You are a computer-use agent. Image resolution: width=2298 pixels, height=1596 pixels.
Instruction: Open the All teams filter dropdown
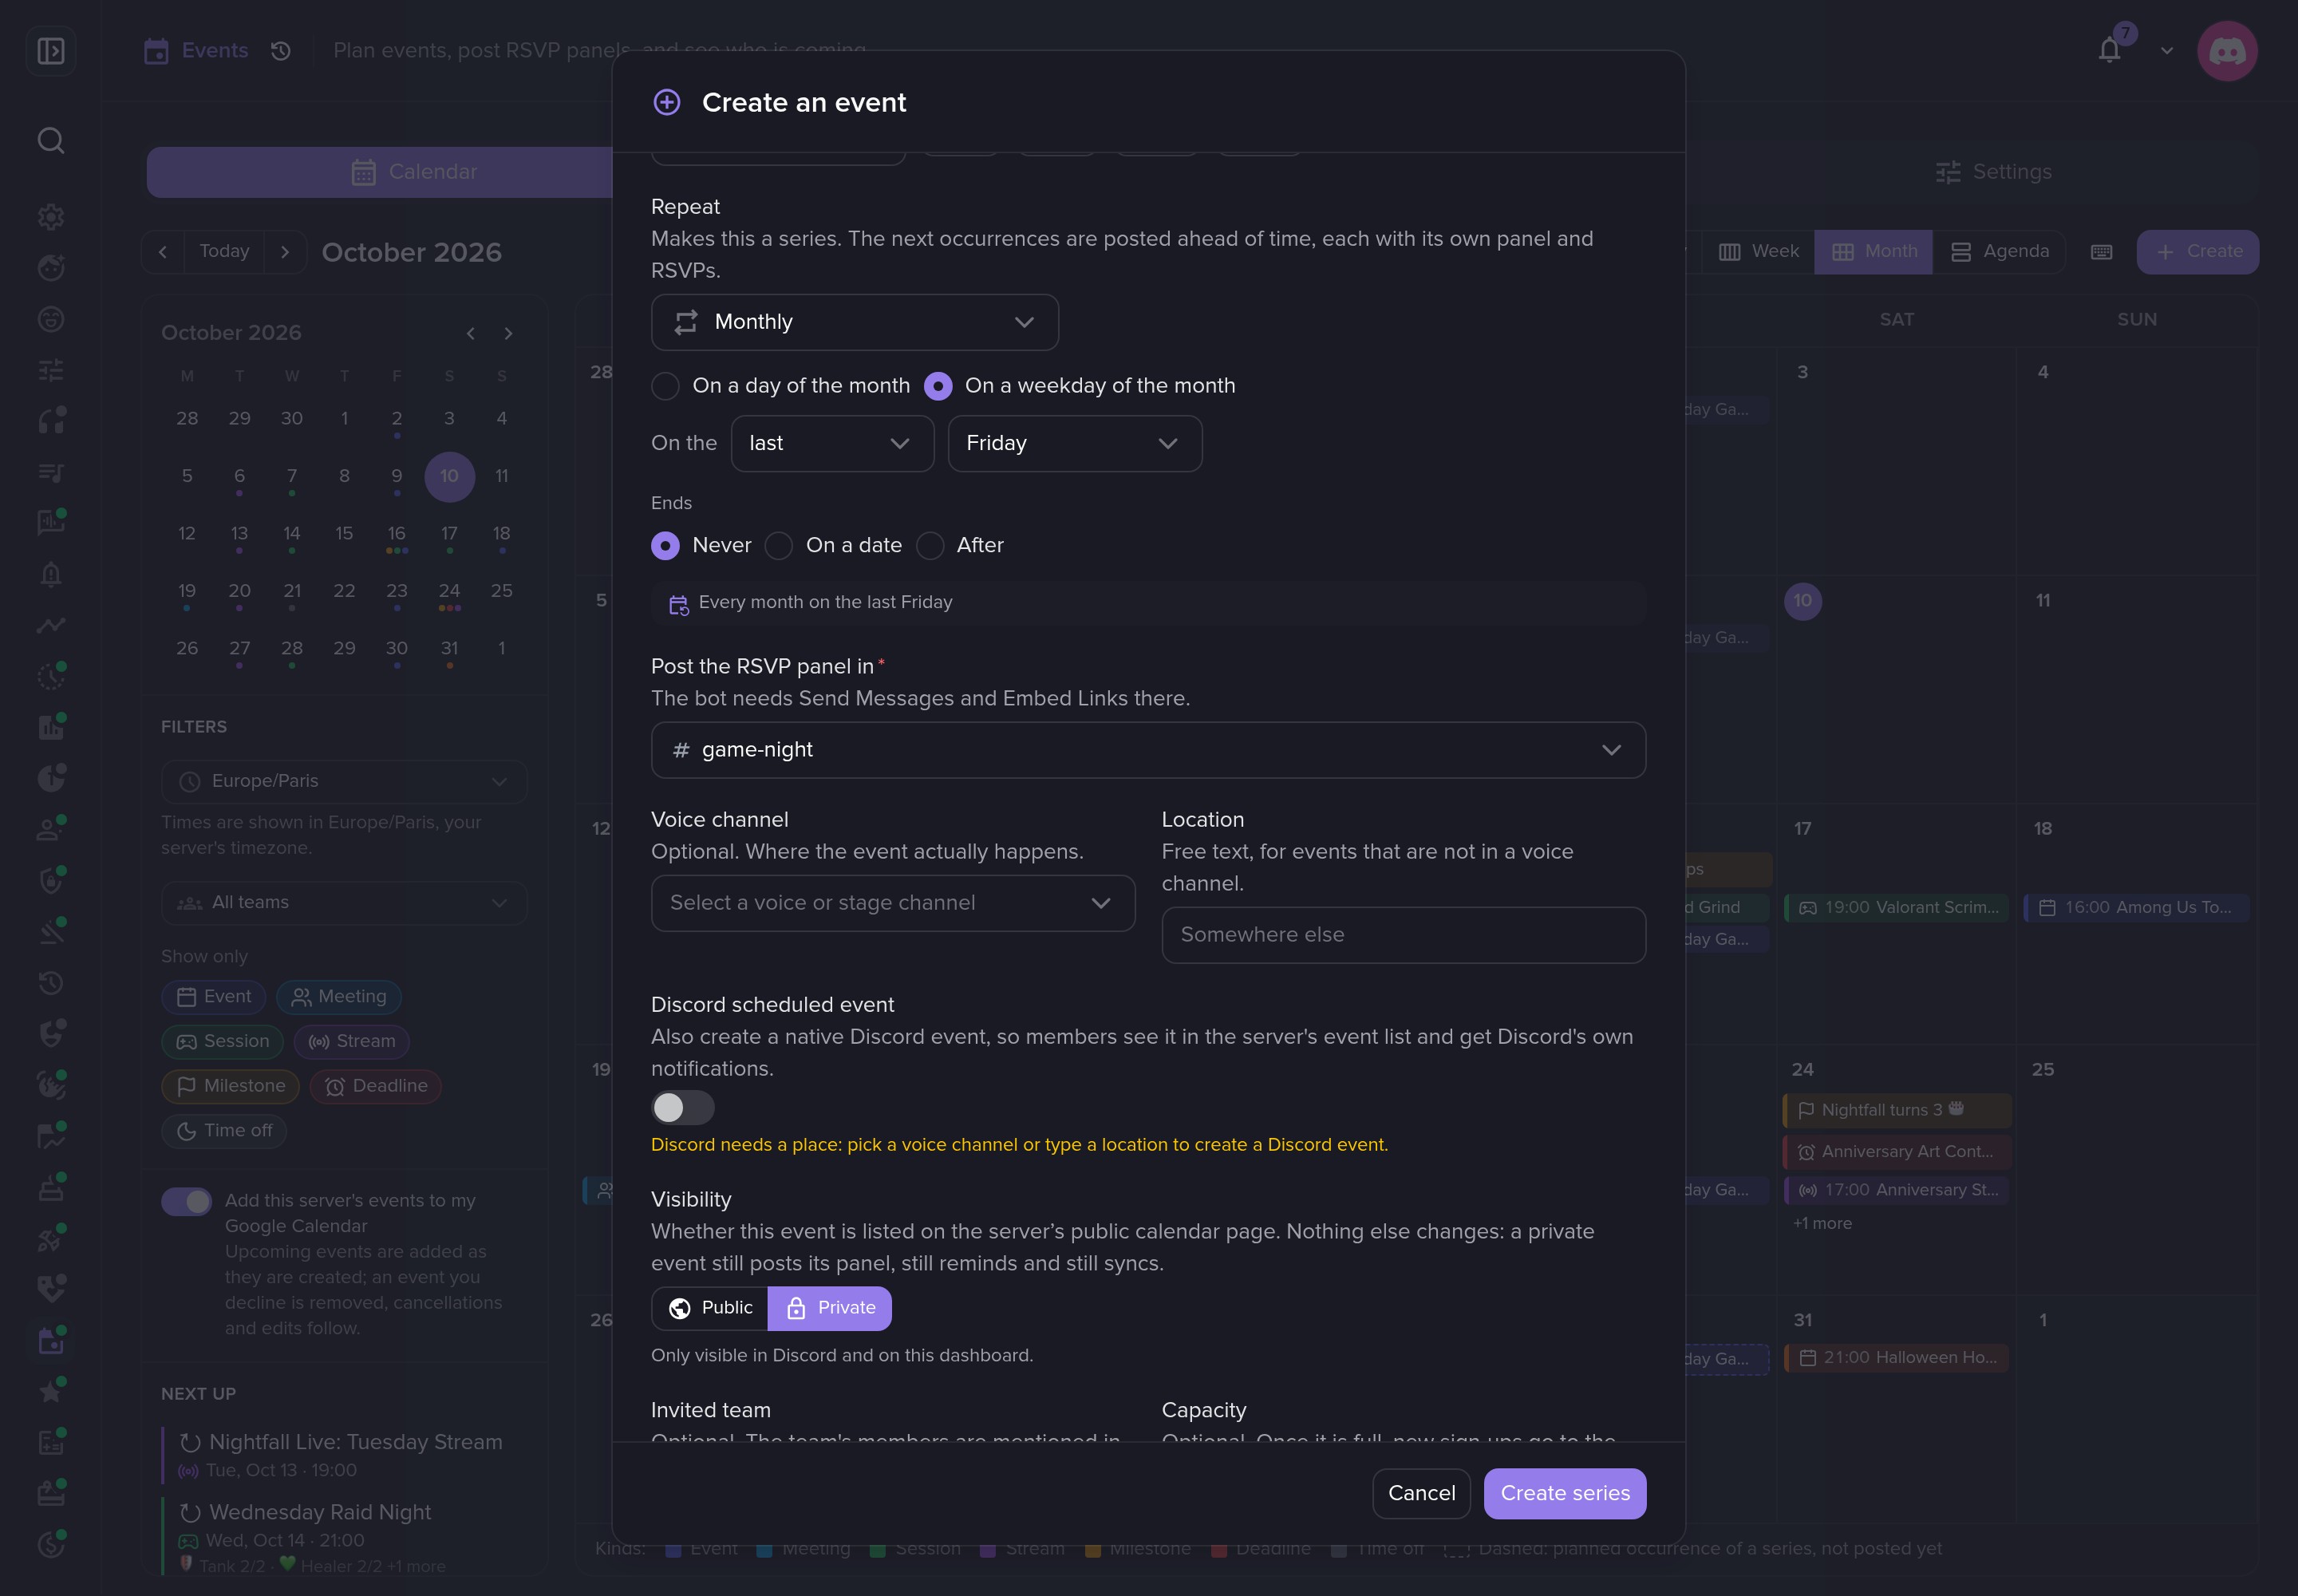344,903
